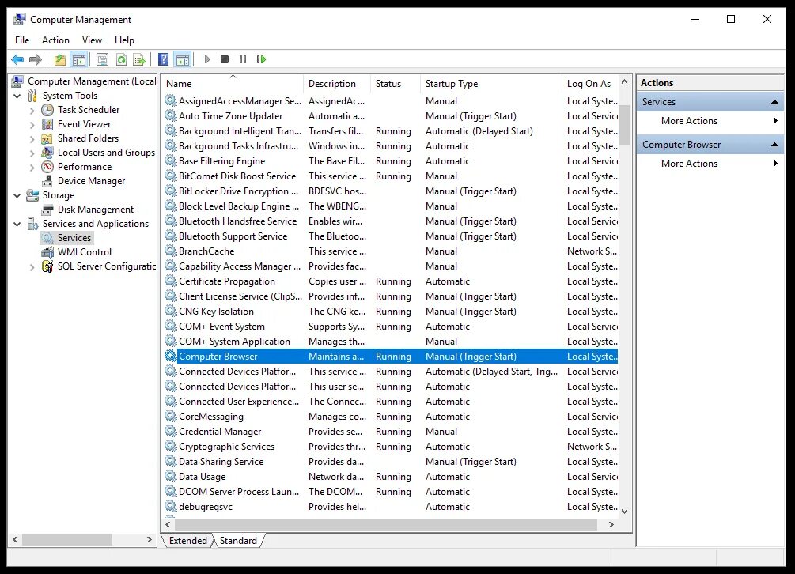The image size is (795, 574).
Task: Click the Shared Folders icon
Action: point(47,138)
